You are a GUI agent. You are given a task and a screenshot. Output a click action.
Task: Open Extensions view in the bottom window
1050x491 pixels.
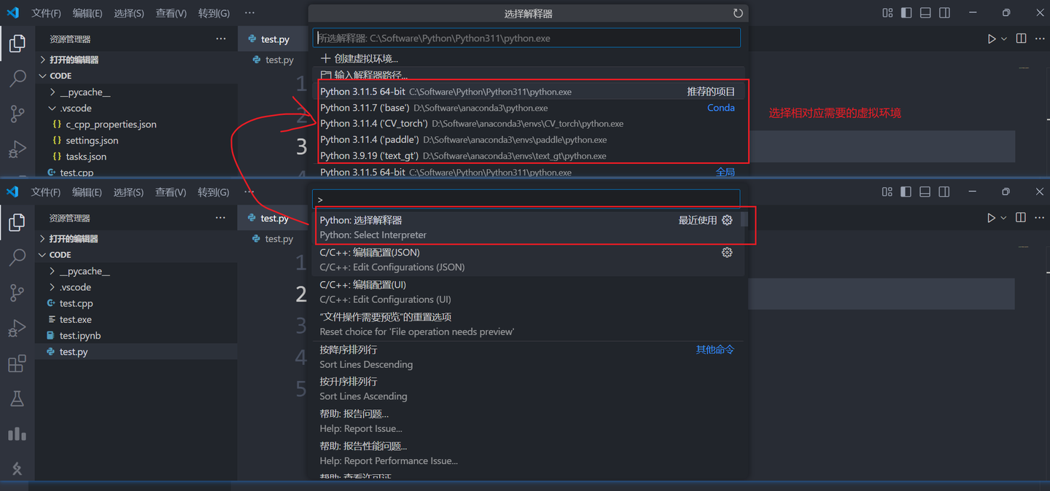17,364
